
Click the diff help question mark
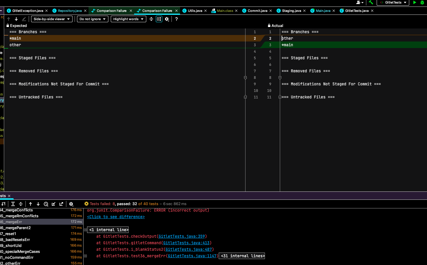pos(176,19)
